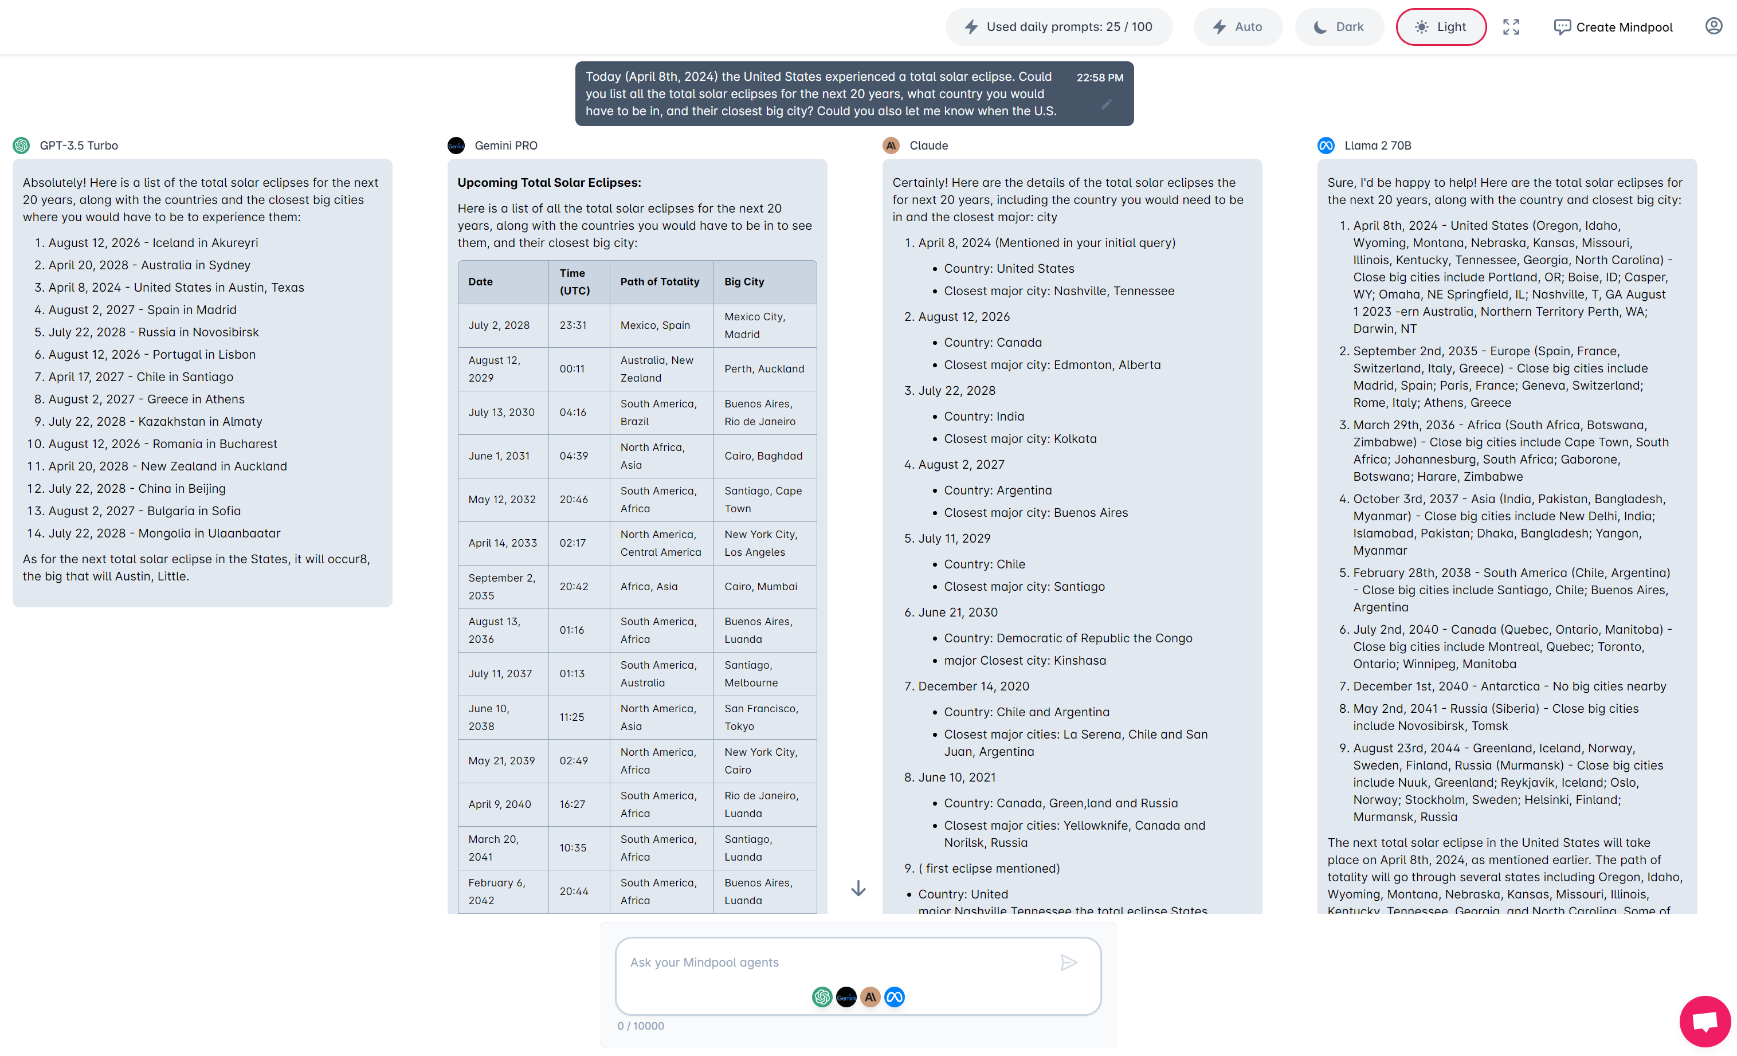Toggle the Claude agent icon below the input

(871, 997)
